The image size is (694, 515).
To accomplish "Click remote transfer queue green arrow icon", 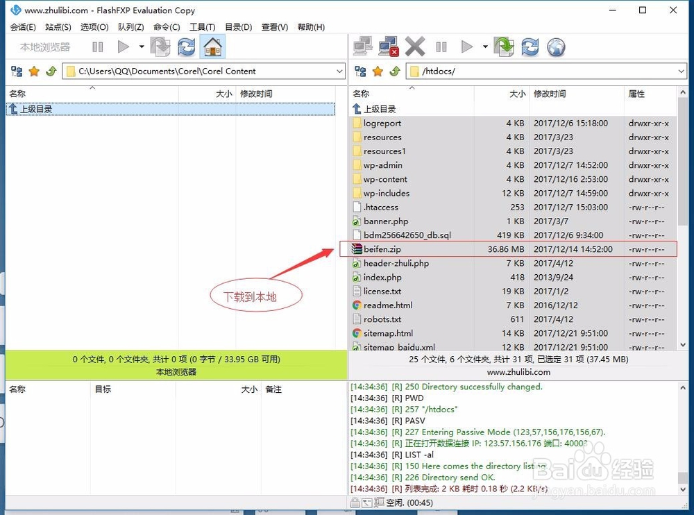I will (504, 47).
